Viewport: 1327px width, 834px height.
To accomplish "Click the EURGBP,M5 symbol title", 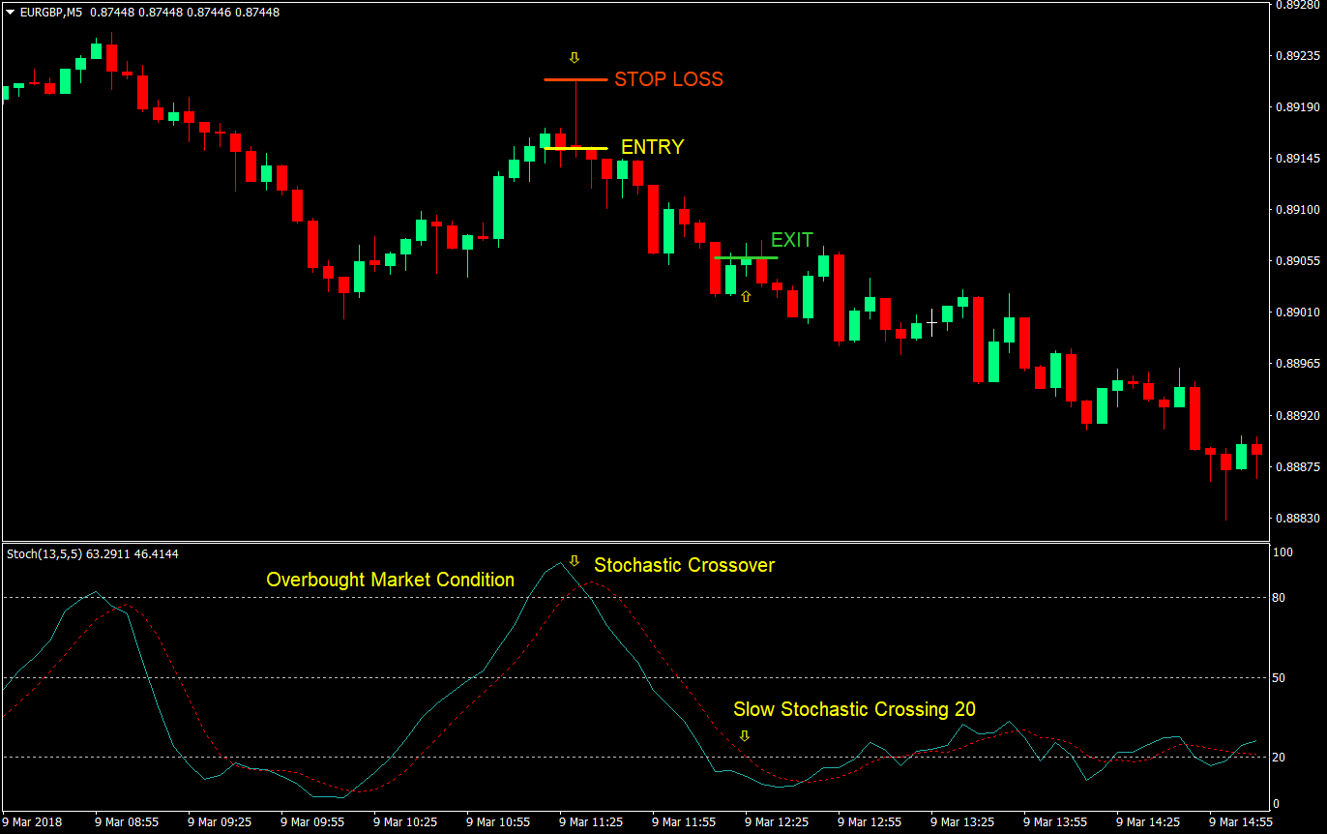I will click(51, 13).
